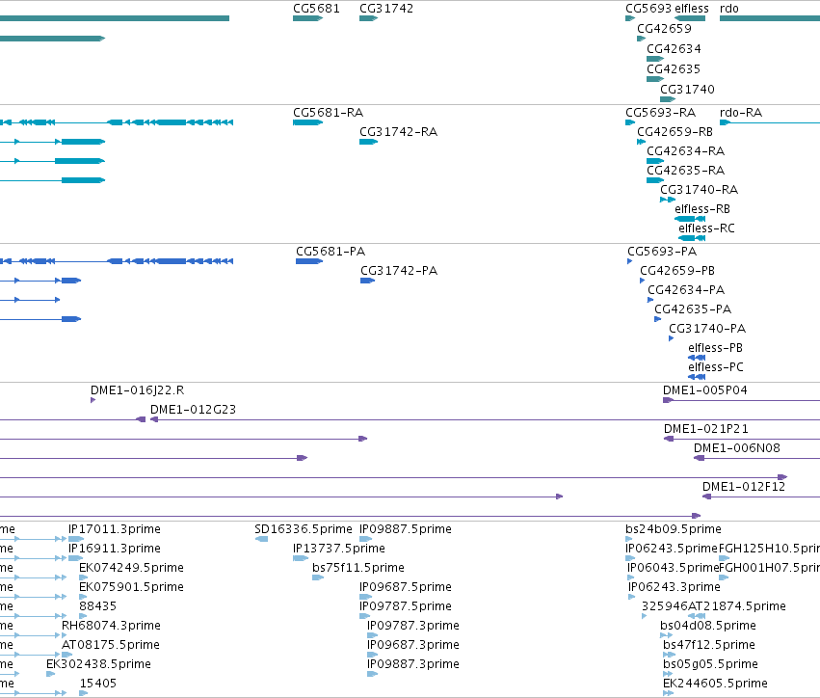
Task: Click BAC clone DME1-006N08
Action: (x=737, y=449)
